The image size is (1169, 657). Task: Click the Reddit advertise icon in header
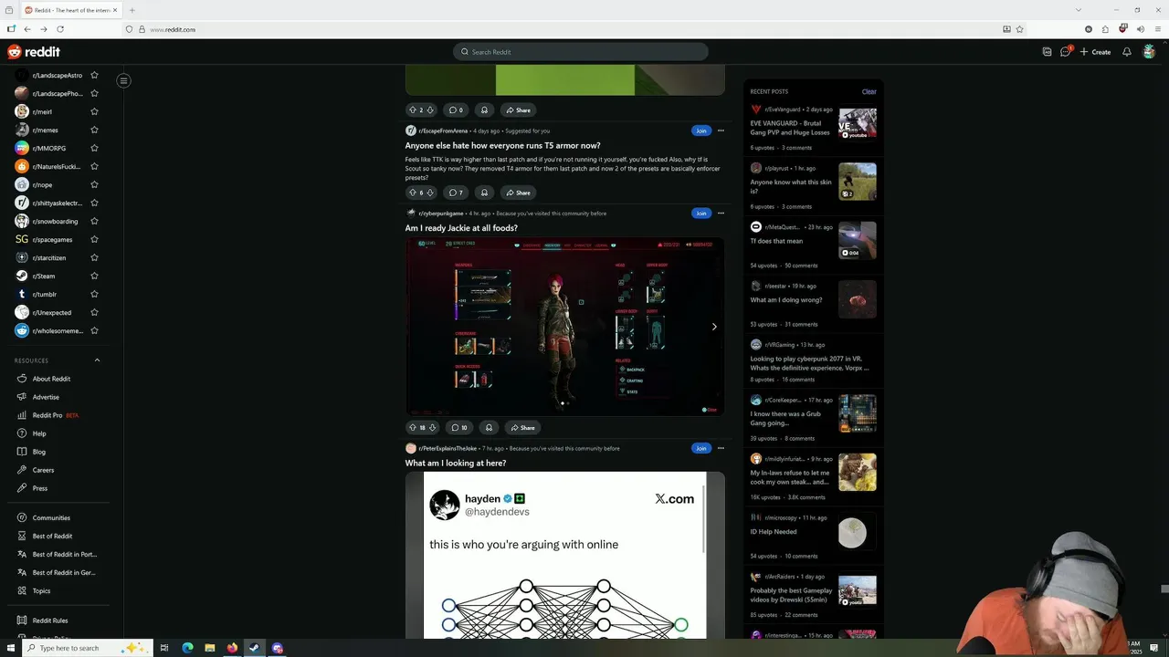click(x=1047, y=52)
